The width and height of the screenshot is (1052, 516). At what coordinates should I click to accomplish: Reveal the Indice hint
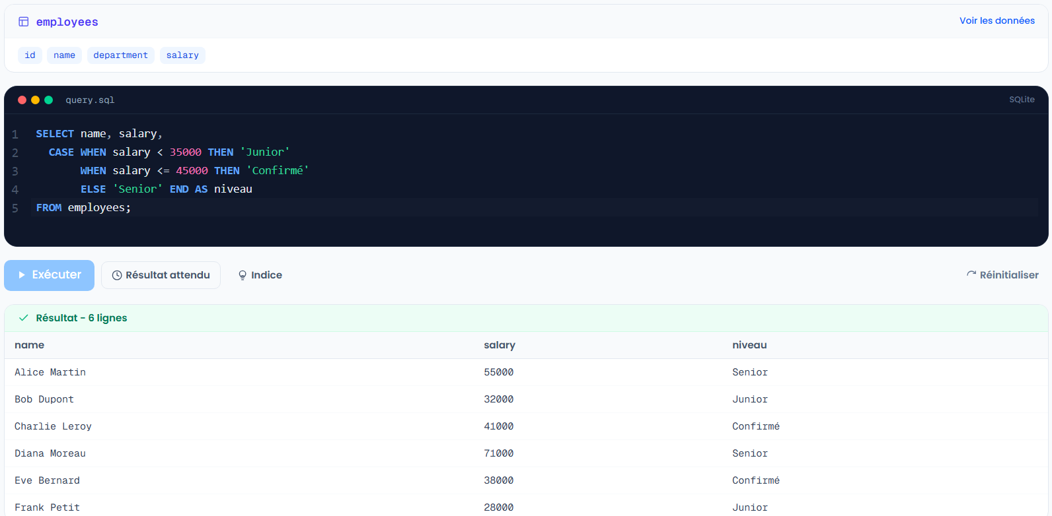point(260,275)
